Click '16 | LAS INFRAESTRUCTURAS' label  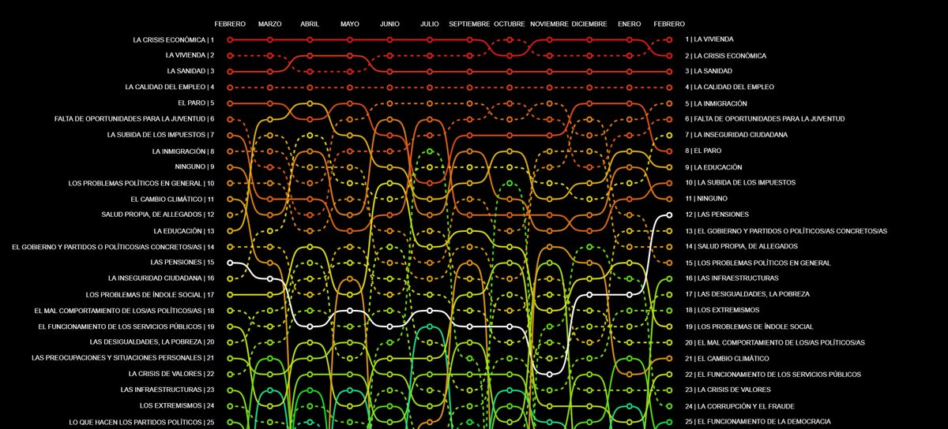pyautogui.click(x=732, y=278)
